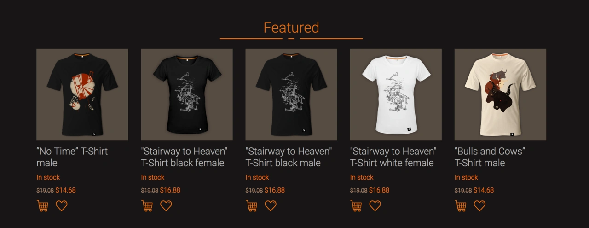Add "Bulls and Cows" T-Shirt to cart
Screen dimensions: 589x228
461,206
